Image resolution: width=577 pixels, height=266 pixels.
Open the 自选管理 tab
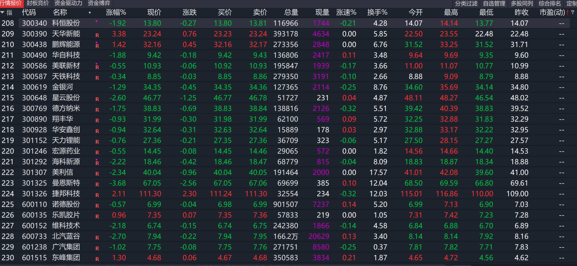click(x=494, y=3)
